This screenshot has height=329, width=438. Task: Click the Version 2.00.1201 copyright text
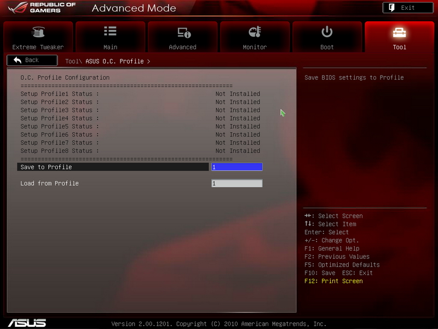(218, 324)
